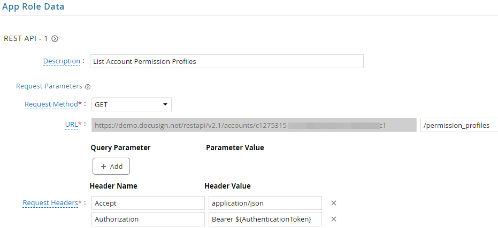Screen dimensions: 498x228
Task: Click the greyed base URL field
Action: point(254,126)
